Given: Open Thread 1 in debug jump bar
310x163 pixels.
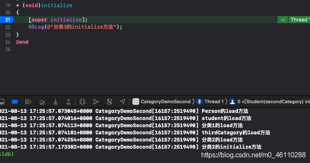Looking at the screenshot, I should [x=210, y=102].
